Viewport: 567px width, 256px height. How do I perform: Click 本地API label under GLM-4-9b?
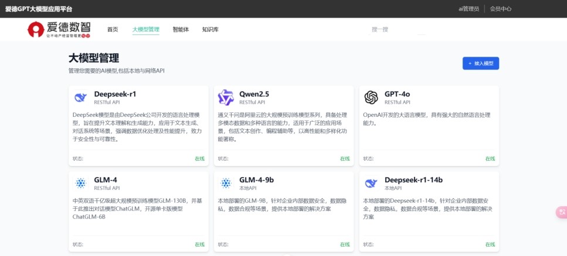(247, 188)
